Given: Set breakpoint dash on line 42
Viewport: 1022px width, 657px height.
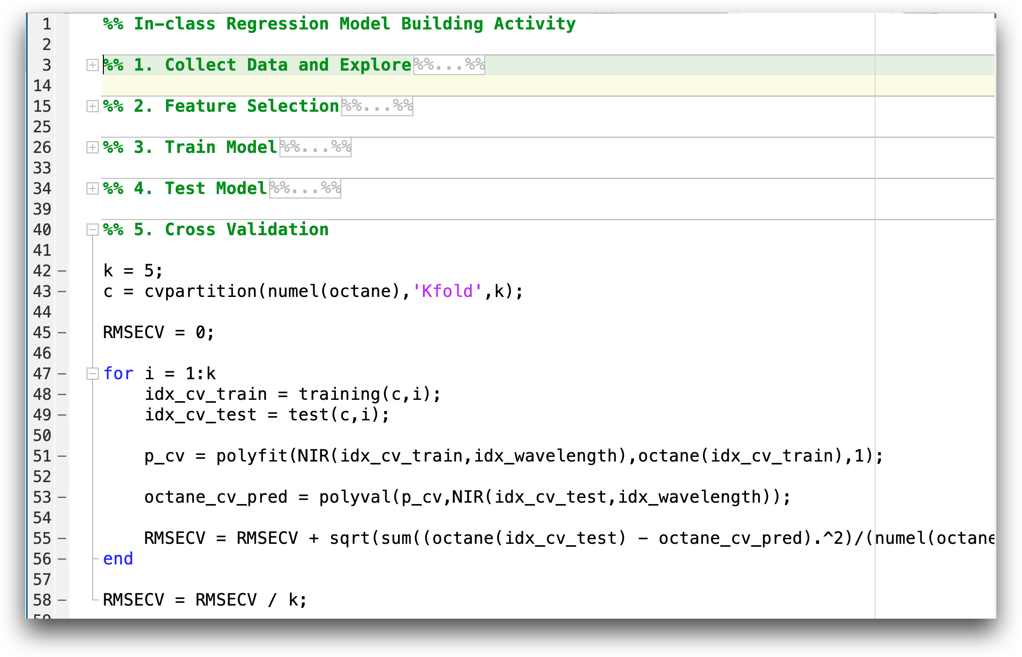Looking at the screenshot, I should (62, 271).
